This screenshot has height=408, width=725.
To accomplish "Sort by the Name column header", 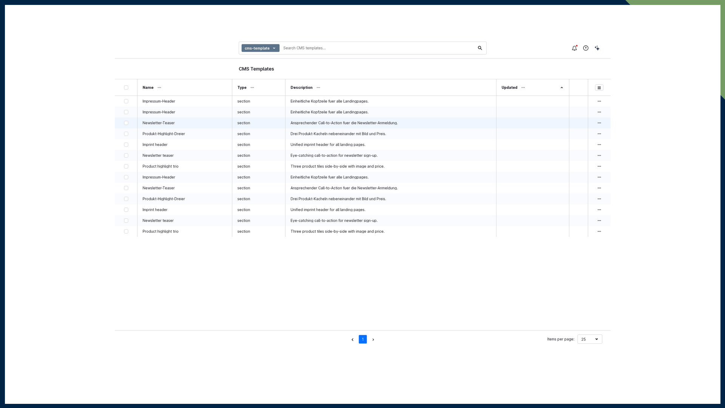I will (148, 88).
